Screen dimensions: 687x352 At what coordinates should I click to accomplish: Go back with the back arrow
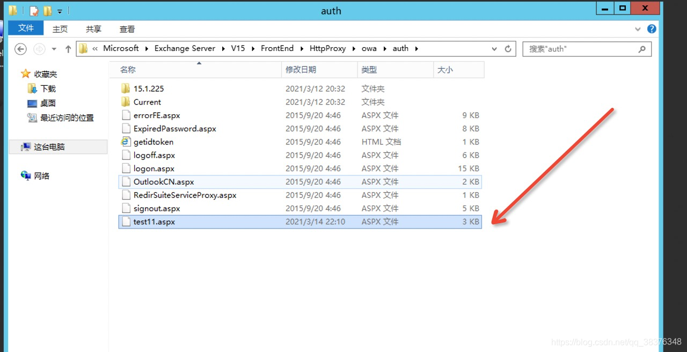point(20,49)
